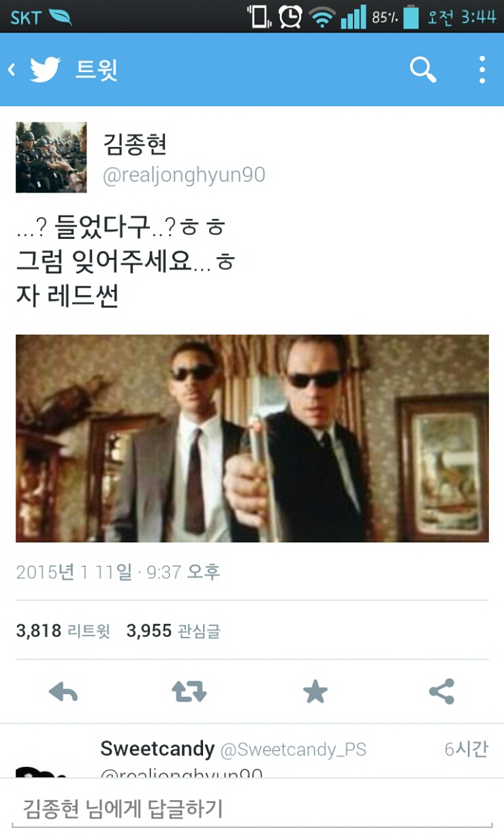This screenshot has height=839, width=504.
Task: View the 3,818 리트윗 list
Action: [63, 631]
